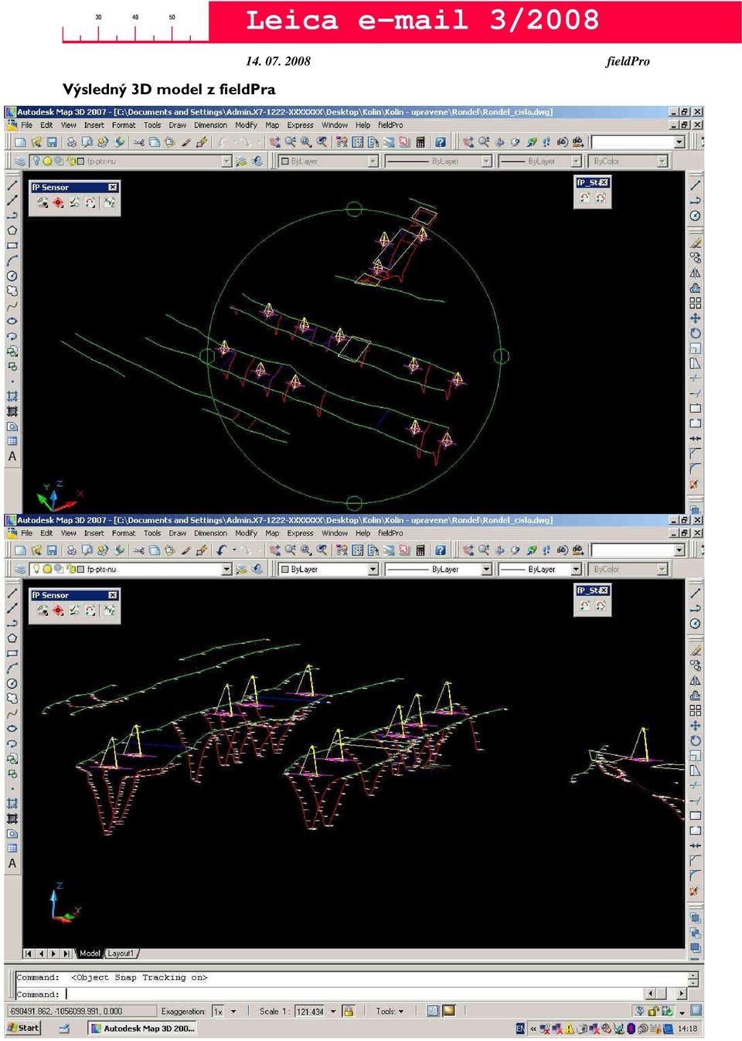Viewport: 742px width, 1041px height.
Task: Open ByColor plot style dropdown in lower window
Action: click(x=662, y=569)
